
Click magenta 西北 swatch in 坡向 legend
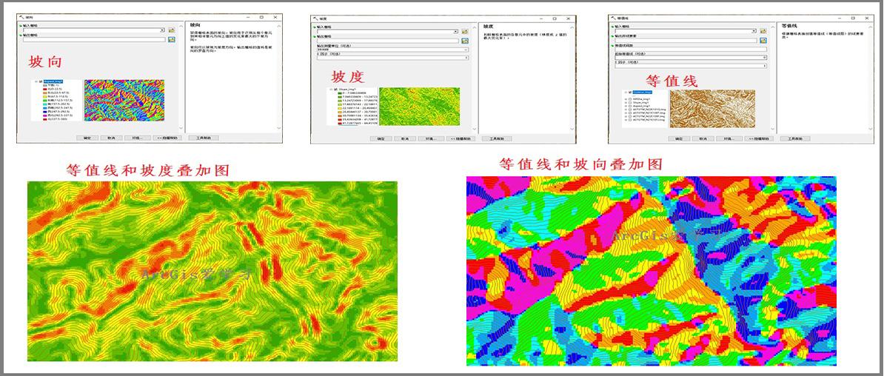pos(44,115)
